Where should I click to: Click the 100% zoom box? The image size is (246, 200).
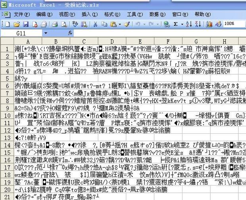234,24
